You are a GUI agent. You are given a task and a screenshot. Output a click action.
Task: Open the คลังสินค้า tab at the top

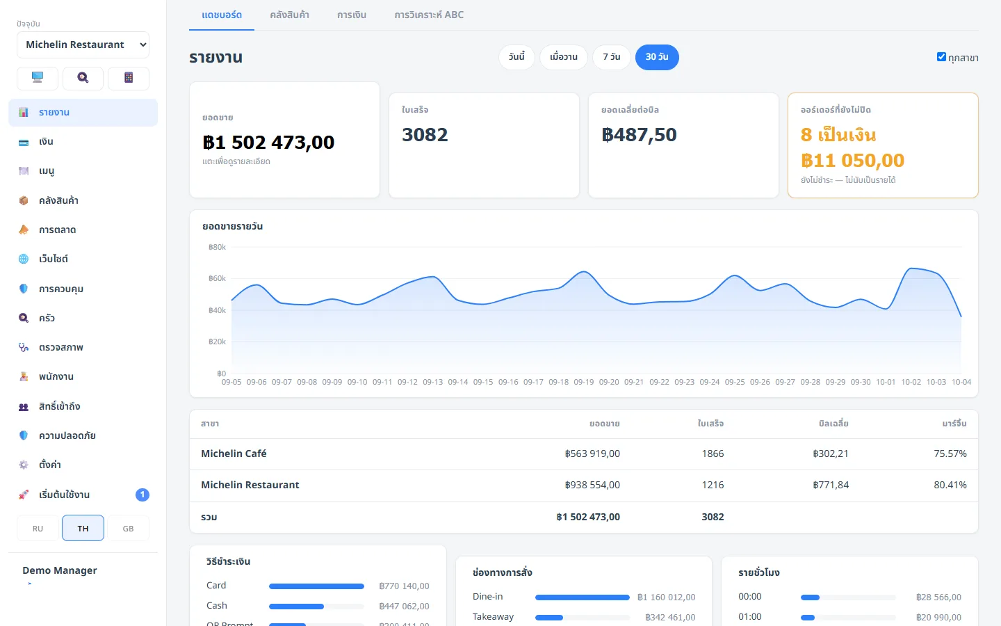click(290, 15)
